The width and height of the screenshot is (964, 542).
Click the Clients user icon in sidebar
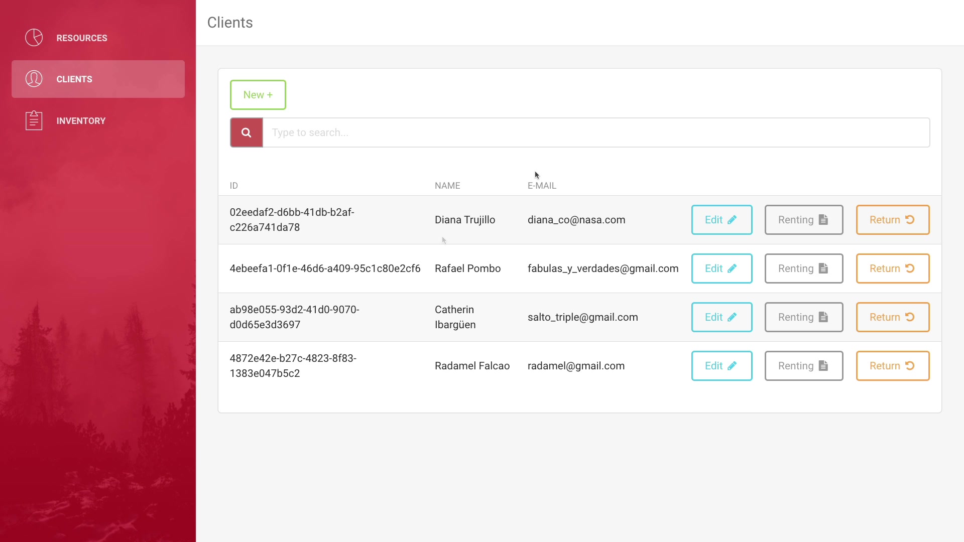coord(34,79)
